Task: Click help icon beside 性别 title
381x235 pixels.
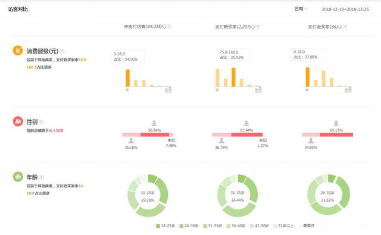Action: pos(41,121)
